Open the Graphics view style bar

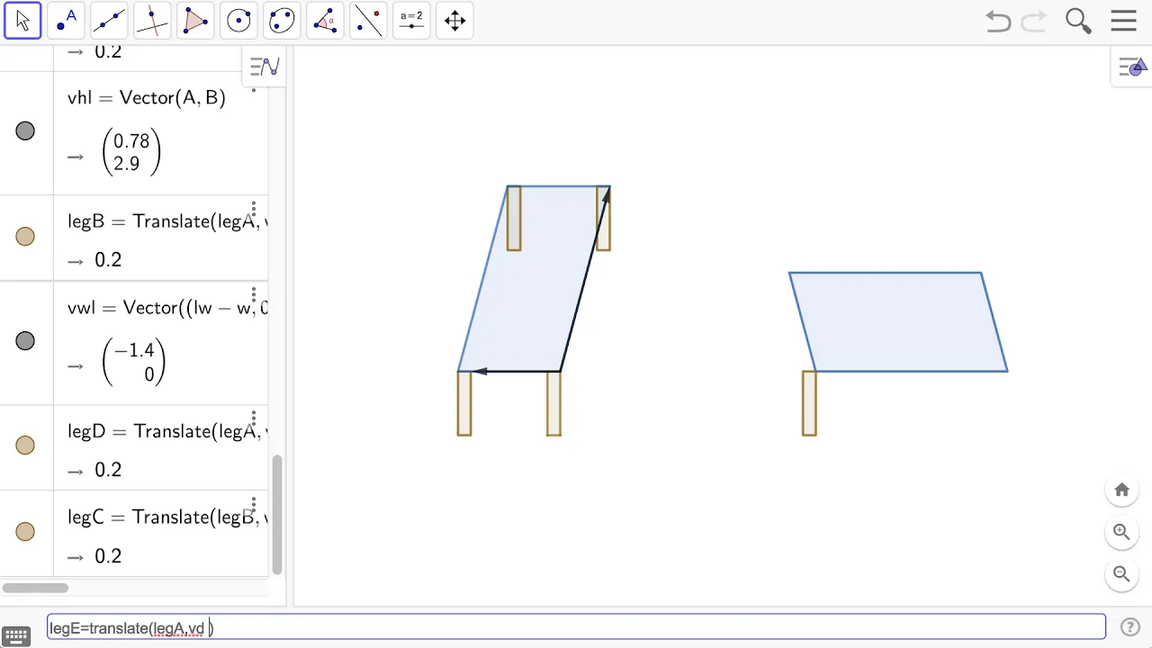(x=1132, y=67)
